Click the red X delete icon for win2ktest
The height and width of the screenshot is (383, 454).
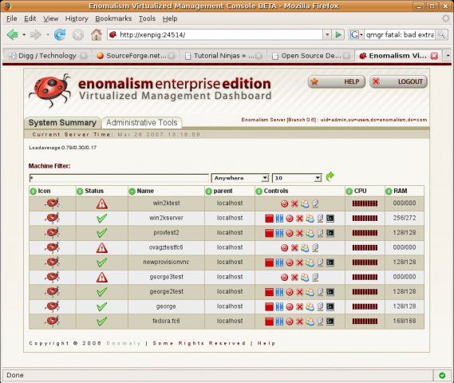[x=294, y=203]
